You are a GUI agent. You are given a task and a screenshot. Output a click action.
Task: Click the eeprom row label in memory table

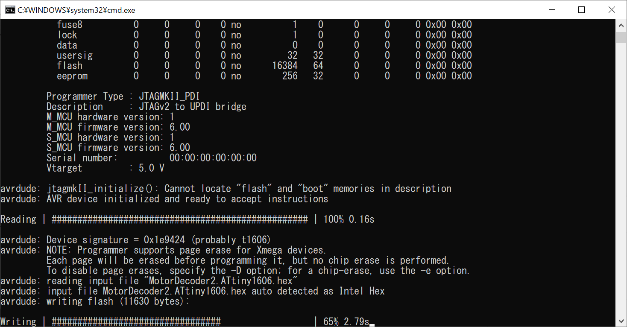tap(72, 76)
